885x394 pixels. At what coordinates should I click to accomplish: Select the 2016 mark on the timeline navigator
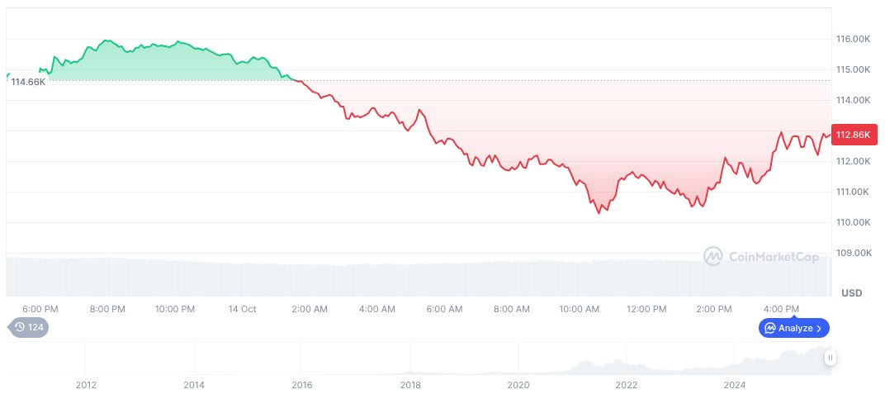tap(302, 385)
